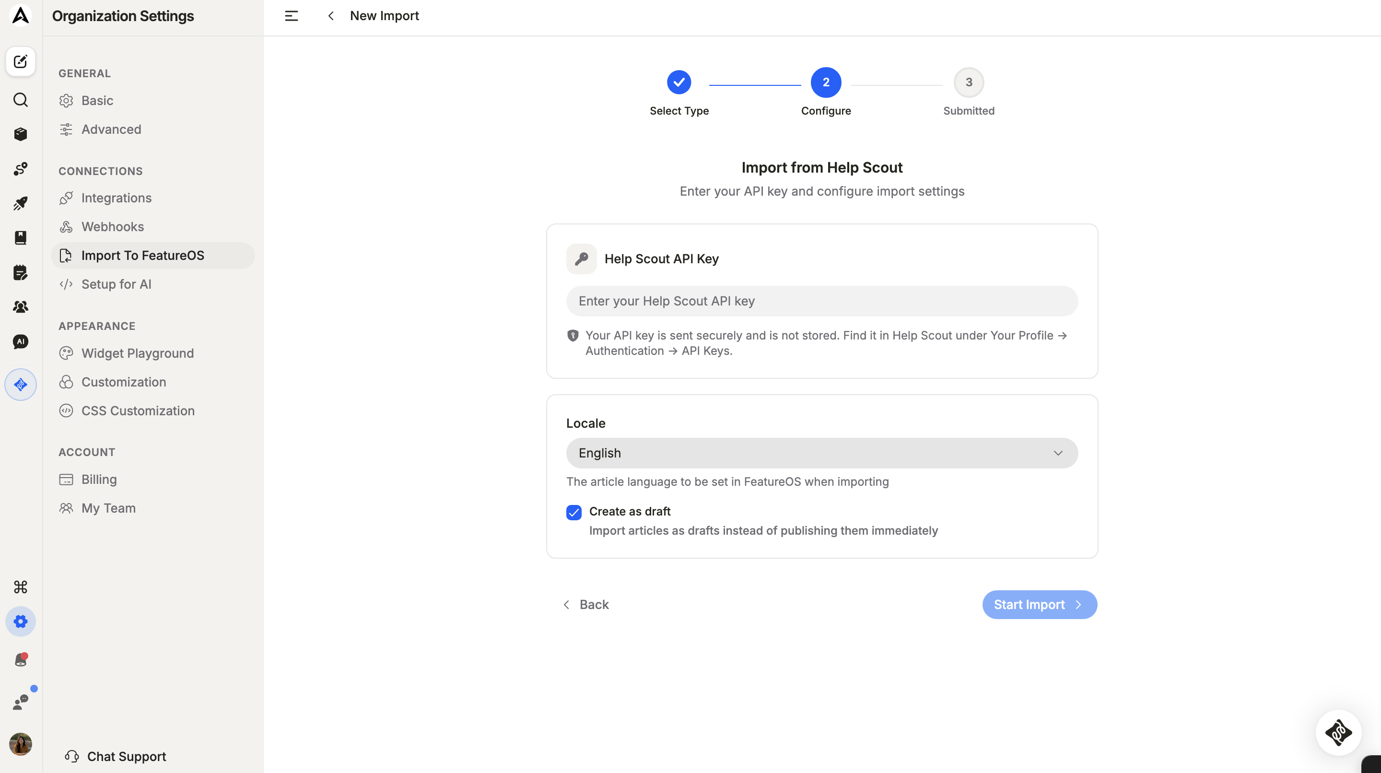Click the roadmap dots icon in left rail

(20, 169)
